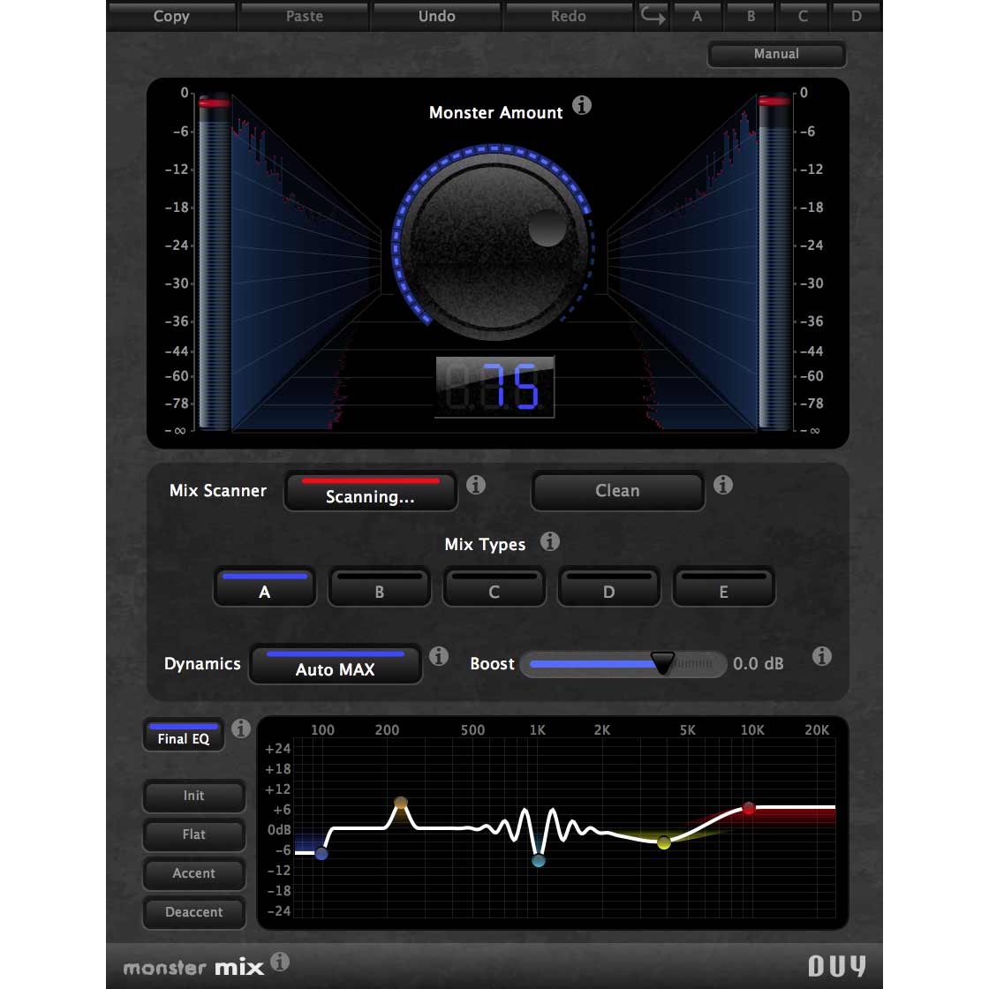Click the curved redo-arrow icon in top bar
The width and height of the screenshot is (989, 989).
click(x=652, y=16)
